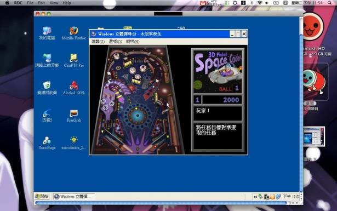Viewport: 337px width, 211px height.
Task: Open the RDC View menu
Action: click(x=54, y=3)
